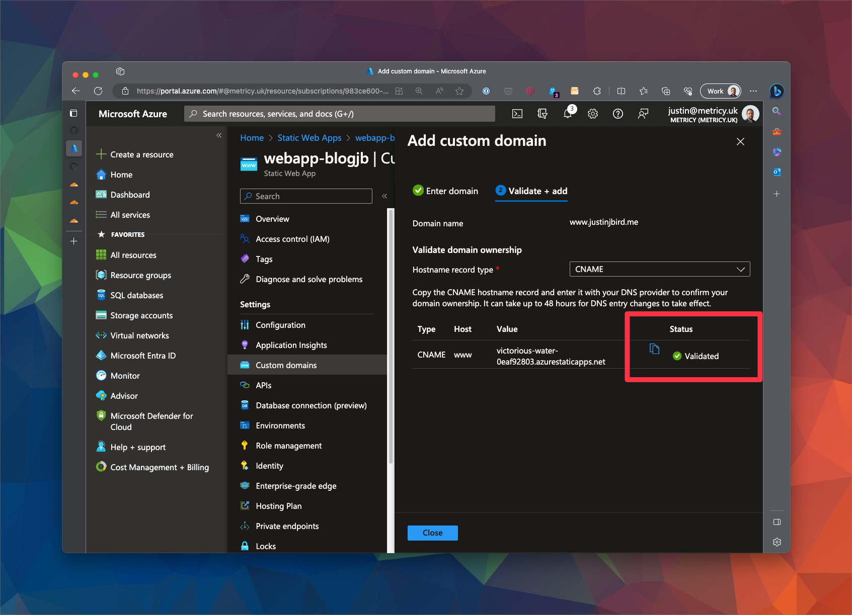Open the directory and subscription filter
Screen dimensions: 852x615
543,114
